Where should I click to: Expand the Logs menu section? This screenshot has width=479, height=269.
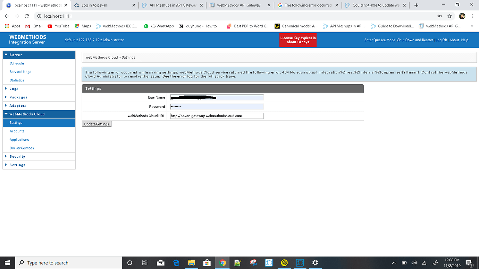click(39, 89)
